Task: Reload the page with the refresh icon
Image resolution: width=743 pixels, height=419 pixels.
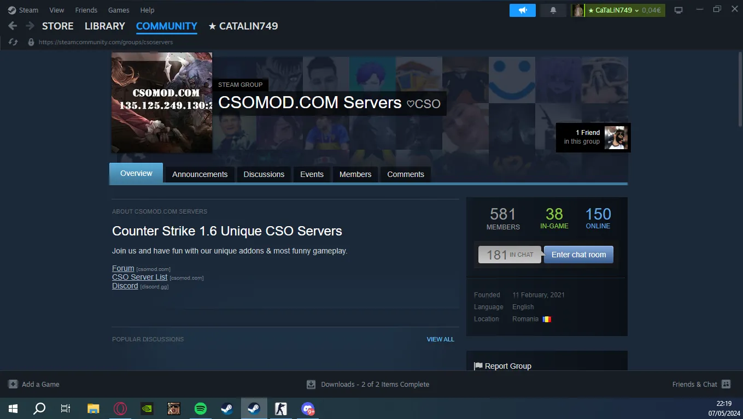Action: click(14, 42)
